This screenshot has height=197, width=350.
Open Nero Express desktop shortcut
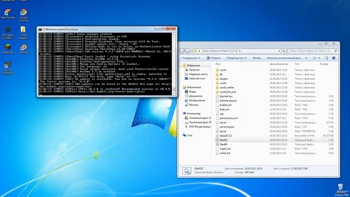(8, 14)
